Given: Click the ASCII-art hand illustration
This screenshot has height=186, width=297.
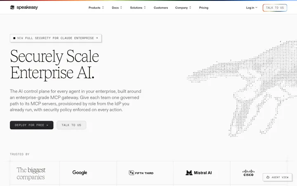Looking at the screenshot, I should click(x=242, y=88).
